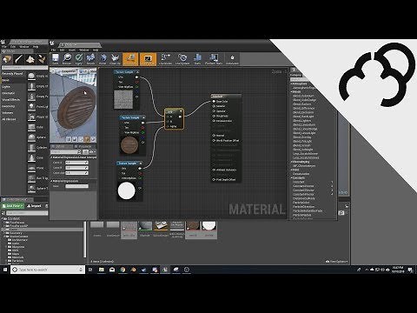Click the Sphere shape icon in Place panel
Image resolution: width=417 pixels, height=313 pixels.
[x=31, y=137]
